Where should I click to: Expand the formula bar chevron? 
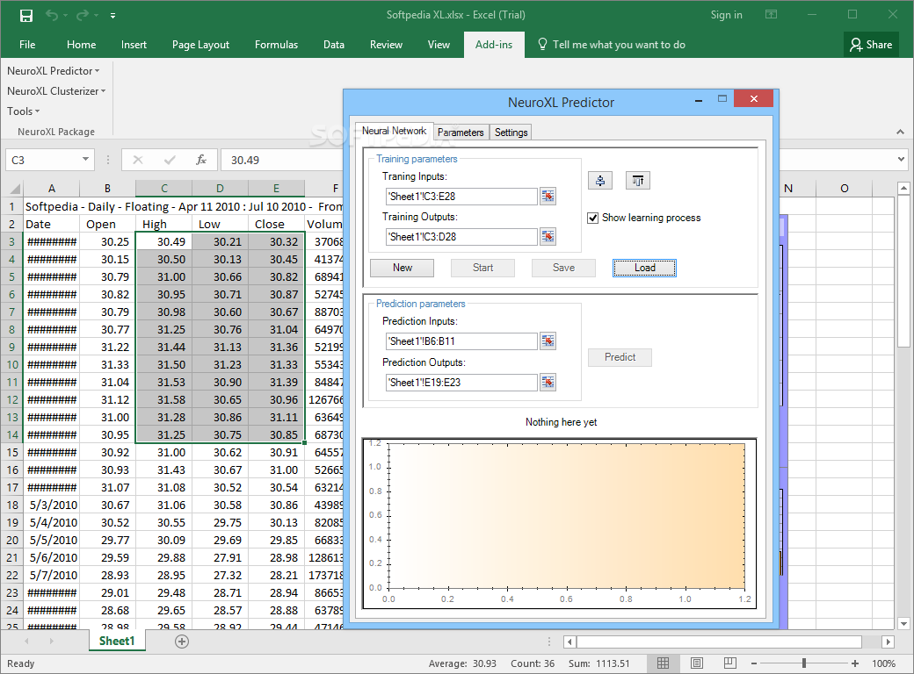(x=901, y=159)
